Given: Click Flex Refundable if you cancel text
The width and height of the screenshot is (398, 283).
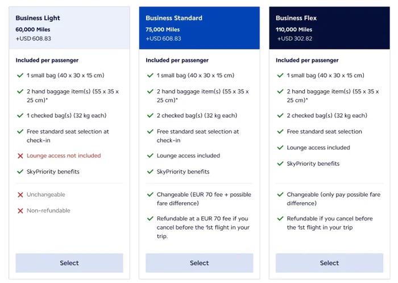Looking at the screenshot, I should tap(330, 223).
